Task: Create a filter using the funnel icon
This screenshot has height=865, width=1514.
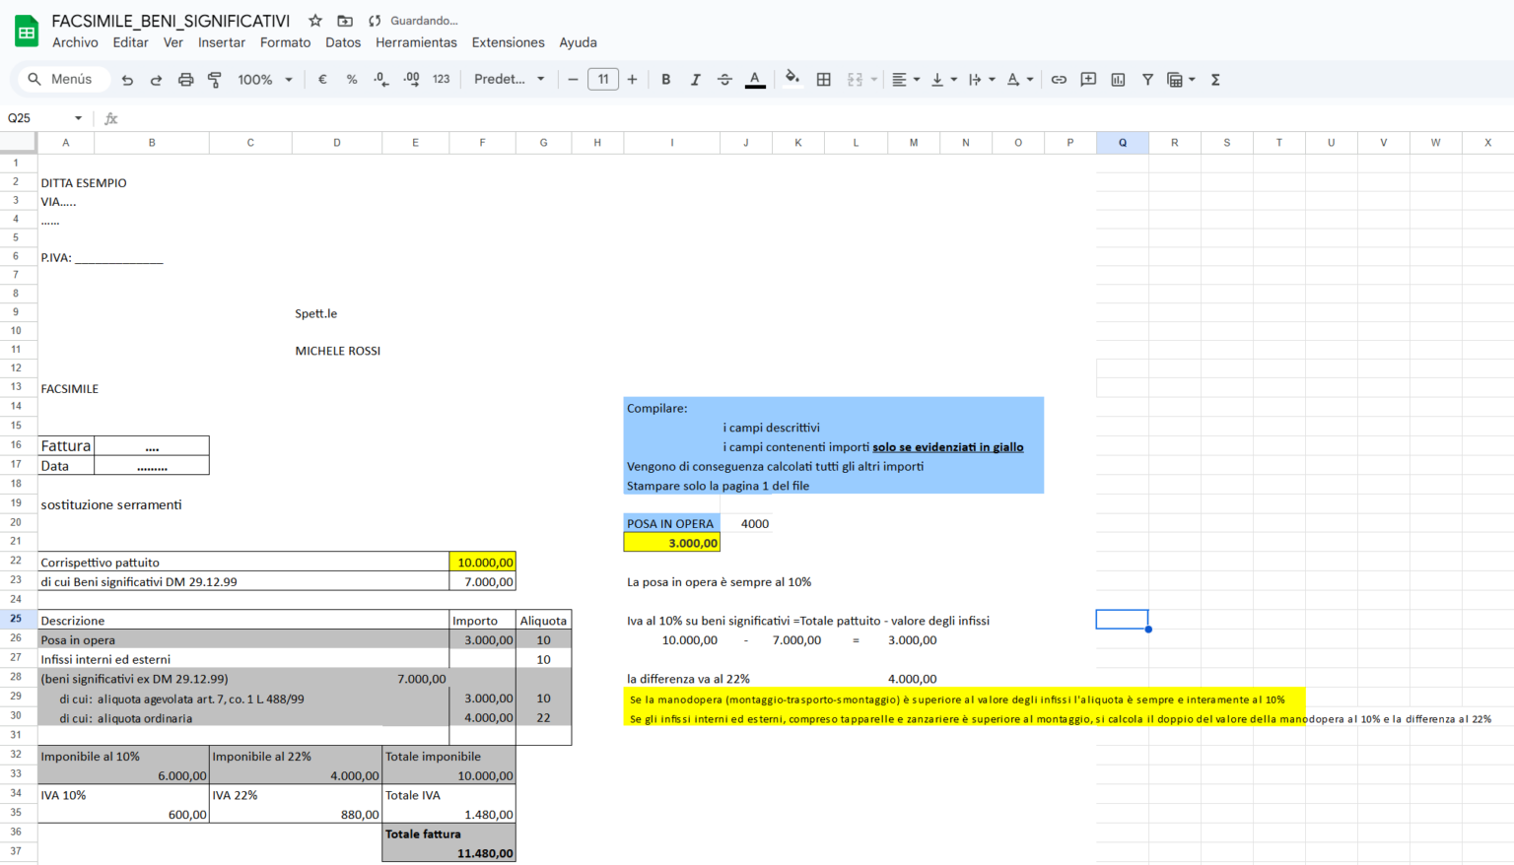Action: coord(1147,79)
